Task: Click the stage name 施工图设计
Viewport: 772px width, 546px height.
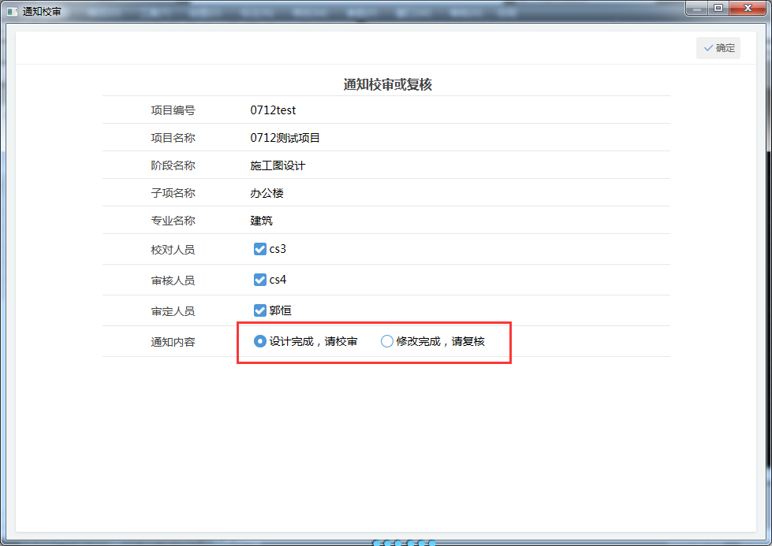Action: tap(278, 165)
